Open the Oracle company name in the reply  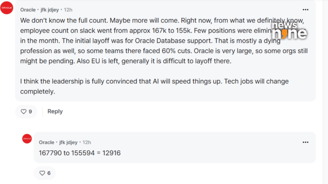pos(47,142)
